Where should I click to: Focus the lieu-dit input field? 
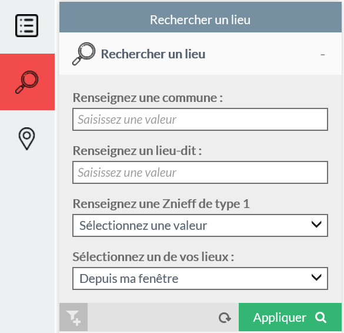200,172
